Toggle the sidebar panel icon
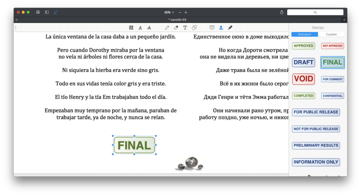This screenshot has height=196, width=361. click(47, 12)
